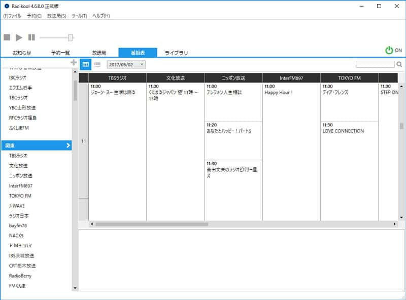This screenshot has width=406, height=300.
Task: Select the grid view icon
Action: (85, 64)
